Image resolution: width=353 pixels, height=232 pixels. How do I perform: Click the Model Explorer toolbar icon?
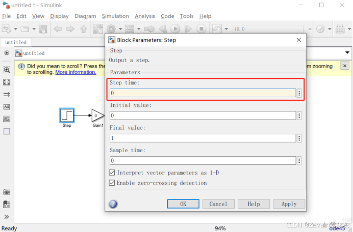tap(130, 29)
